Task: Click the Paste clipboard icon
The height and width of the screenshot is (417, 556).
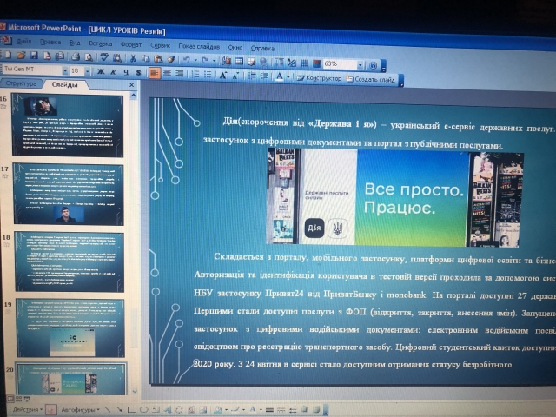Action: click(x=158, y=58)
